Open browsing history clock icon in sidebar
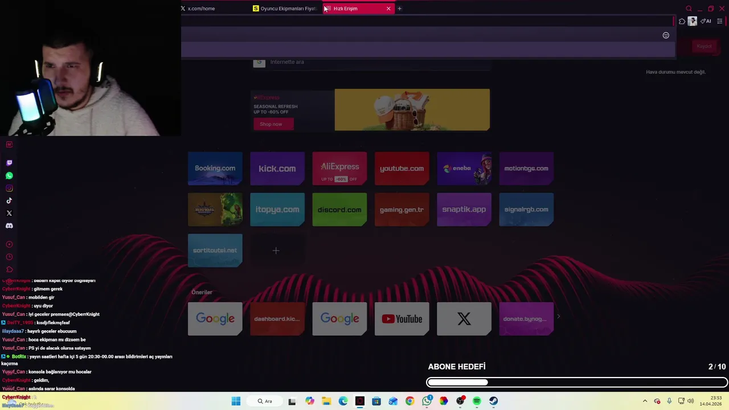 [9, 257]
